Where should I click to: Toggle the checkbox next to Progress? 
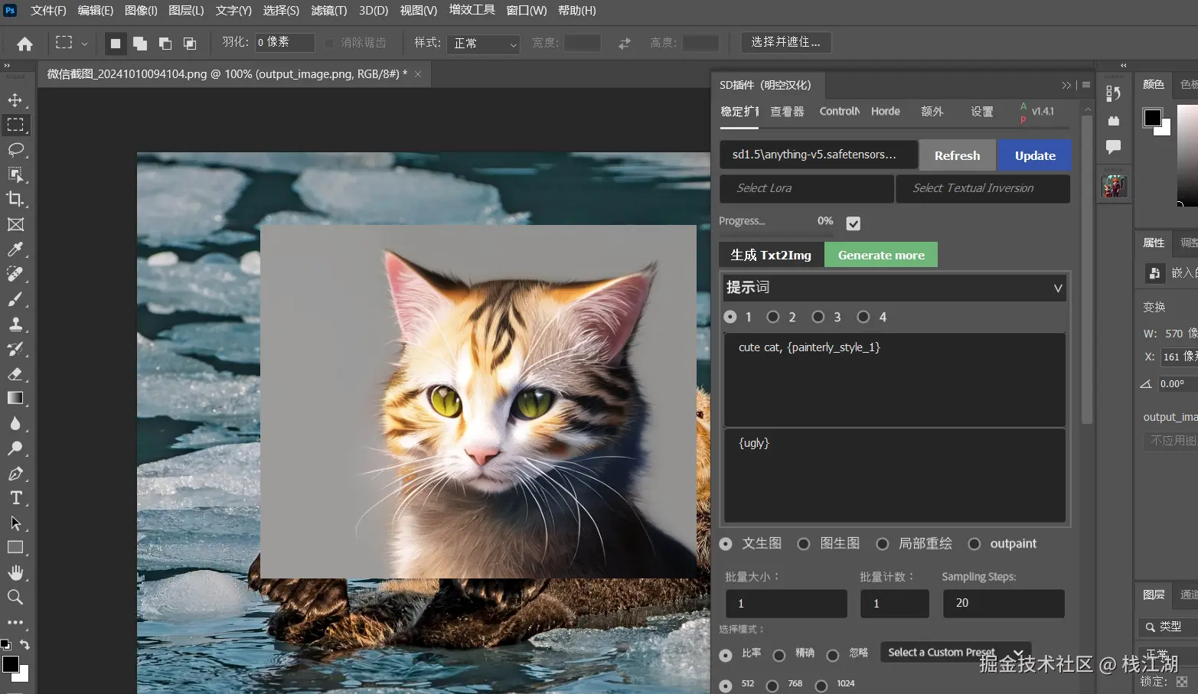tap(853, 223)
